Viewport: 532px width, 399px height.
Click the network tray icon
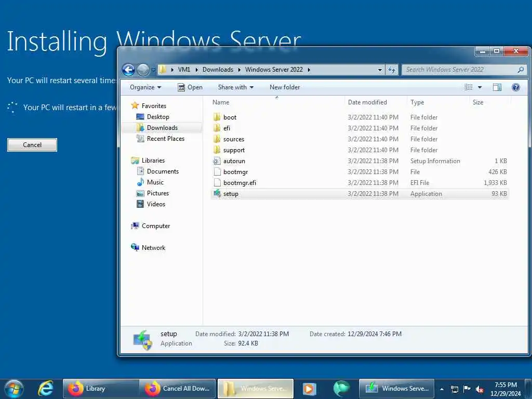[x=455, y=389]
